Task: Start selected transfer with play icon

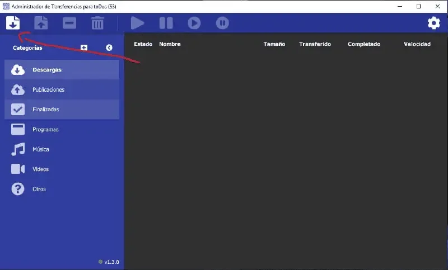Action: click(137, 23)
